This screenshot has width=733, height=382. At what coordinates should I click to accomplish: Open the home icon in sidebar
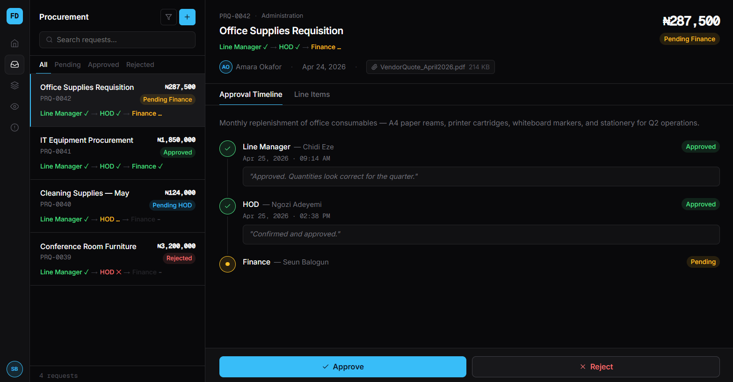(x=15, y=43)
